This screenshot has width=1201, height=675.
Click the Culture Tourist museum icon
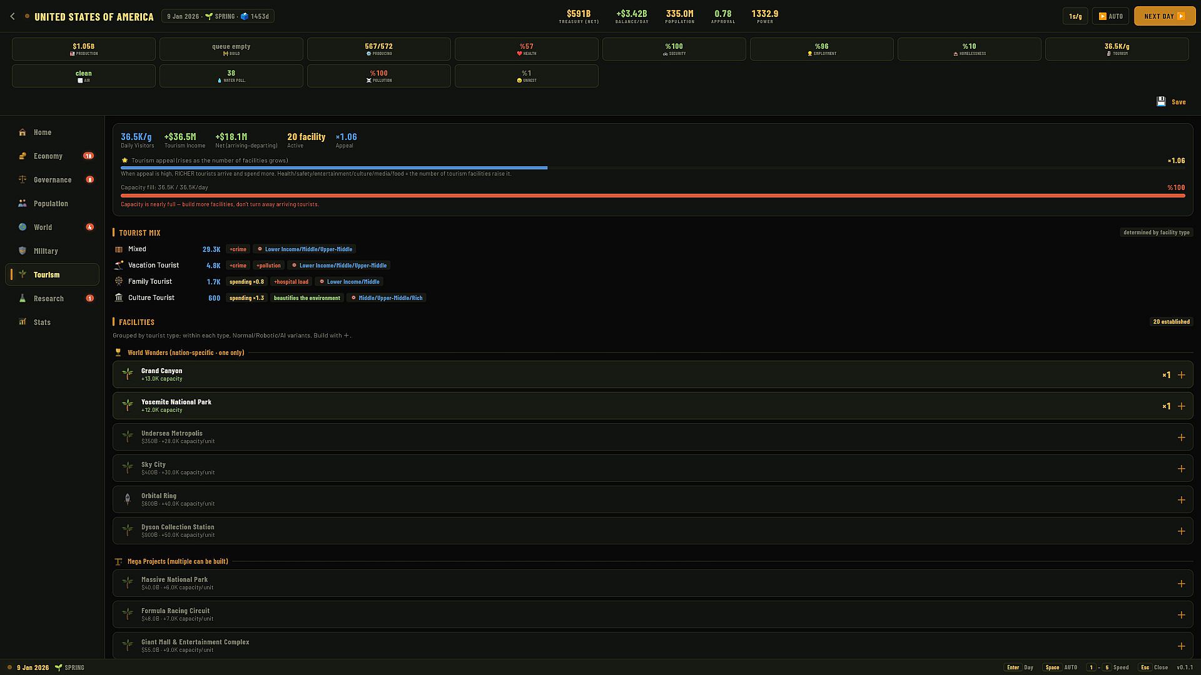click(x=119, y=298)
